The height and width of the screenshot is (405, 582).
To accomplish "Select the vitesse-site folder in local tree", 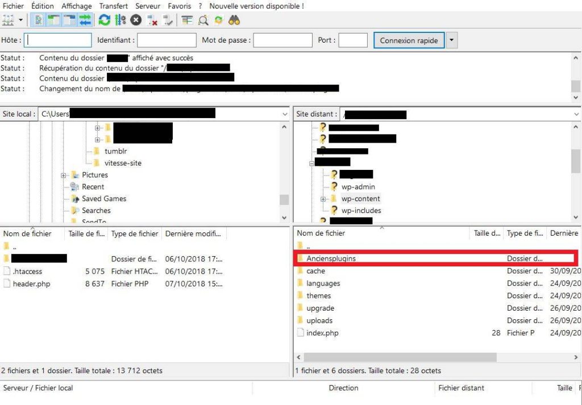I will pyautogui.click(x=123, y=163).
